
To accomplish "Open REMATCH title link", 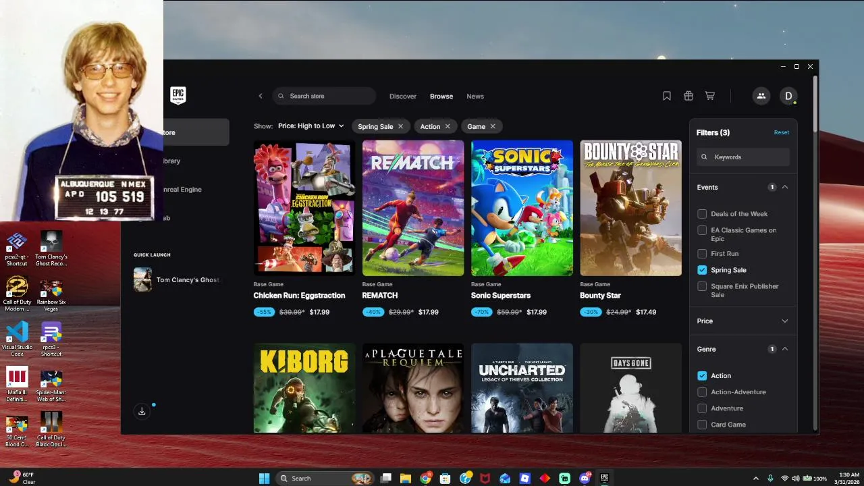I will (380, 296).
